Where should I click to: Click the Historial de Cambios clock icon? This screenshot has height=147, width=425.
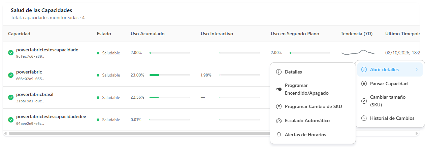pyautogui.click(x=364, y=118)
